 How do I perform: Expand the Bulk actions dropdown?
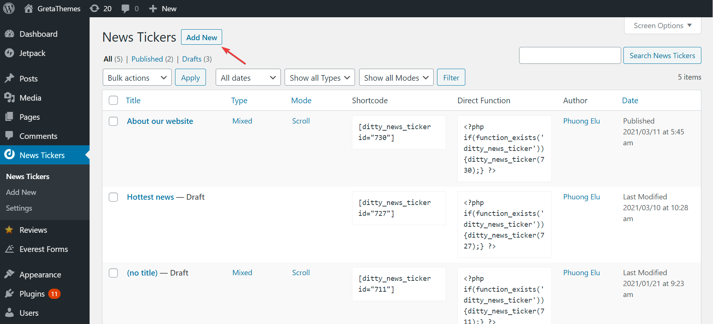[x=137, y=77]
